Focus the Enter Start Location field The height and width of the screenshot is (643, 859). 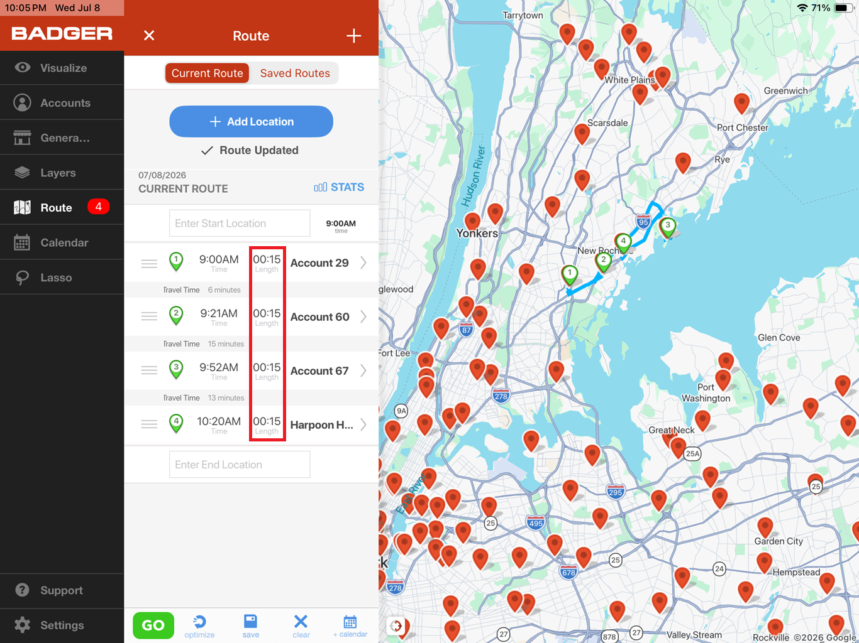(x=240, y=223)
